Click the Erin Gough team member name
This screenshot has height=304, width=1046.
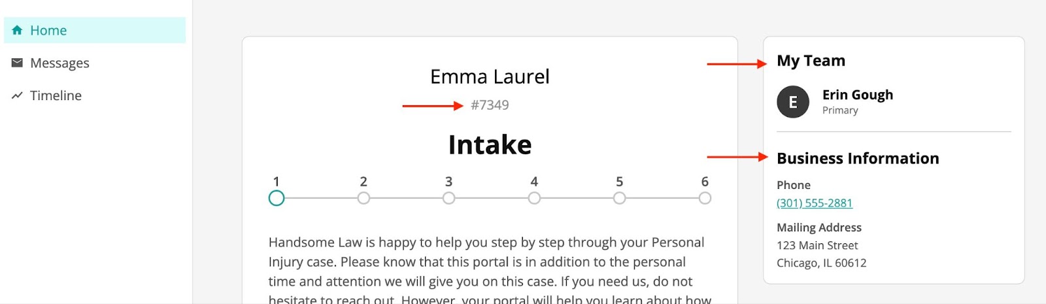858,95
